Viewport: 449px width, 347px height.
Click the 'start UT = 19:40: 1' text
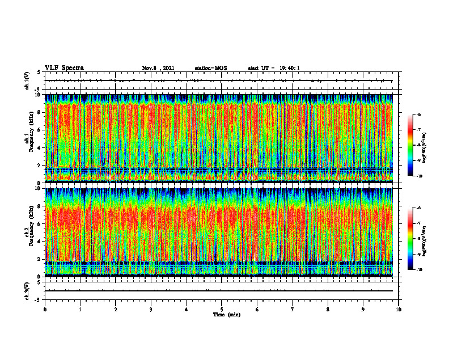[x=274, y=68]
